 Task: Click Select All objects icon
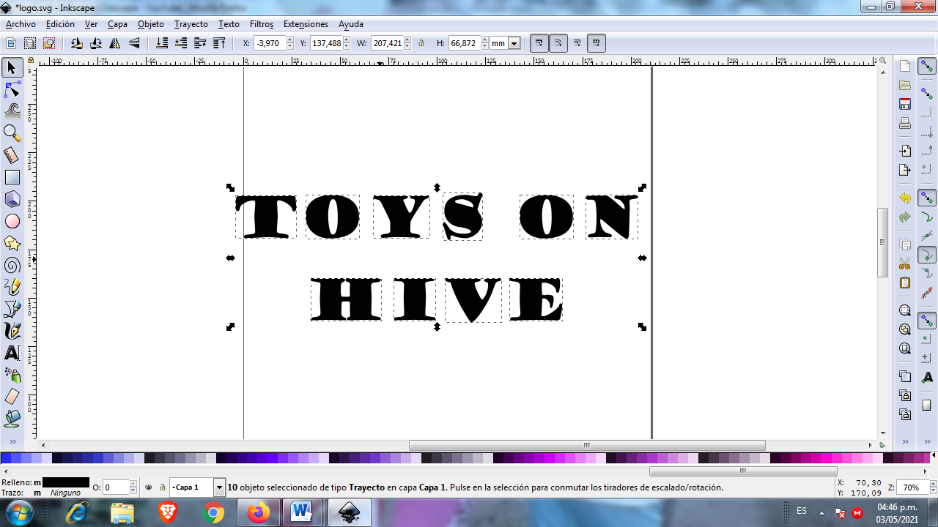tap(11, 44)
